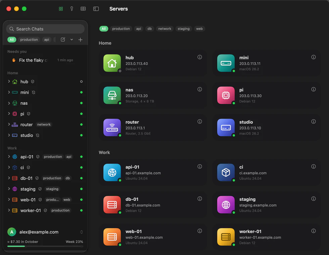Click the shield icon beside api-01 in sidebar
The image size is (329, 255).
point(38,157)
